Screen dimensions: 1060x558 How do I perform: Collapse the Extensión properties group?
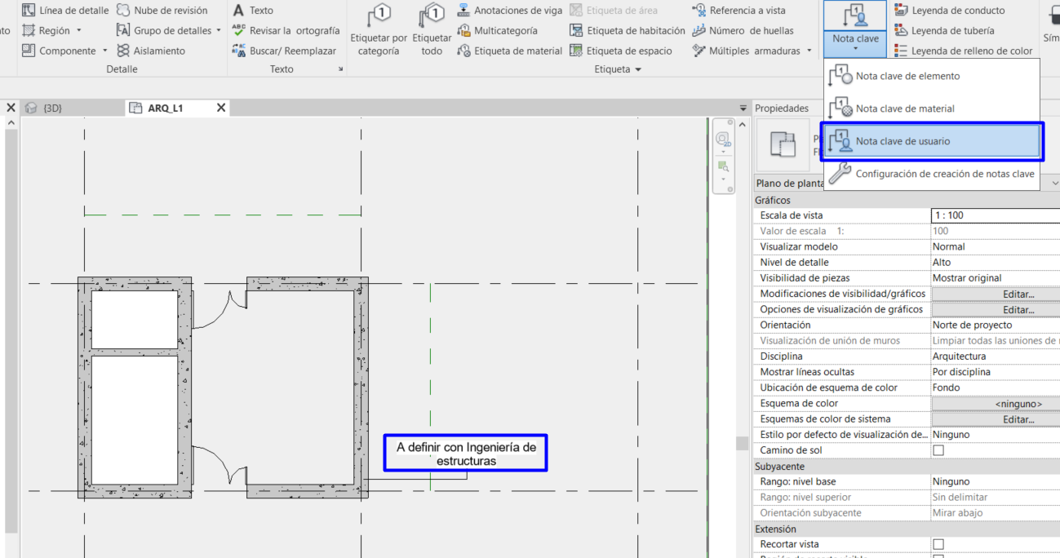pyautogui.click(x=907, y=529)
